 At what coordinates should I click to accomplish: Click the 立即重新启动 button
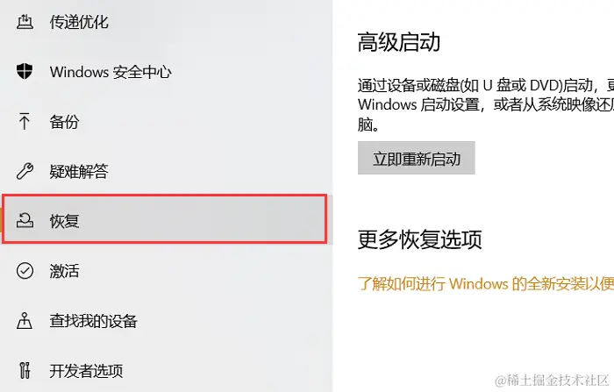tap(417, 158)
